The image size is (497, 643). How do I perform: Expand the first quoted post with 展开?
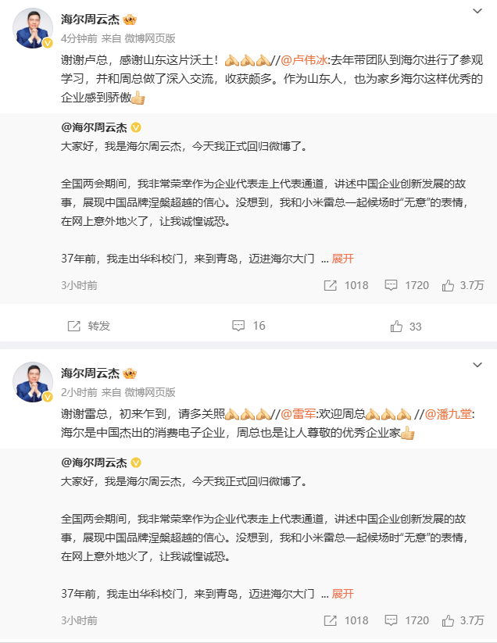coord(343,259)
